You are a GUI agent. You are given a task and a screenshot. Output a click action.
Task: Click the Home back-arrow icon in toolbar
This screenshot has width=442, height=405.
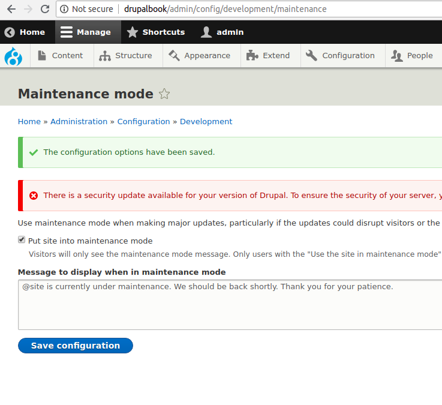click(10, 32)
